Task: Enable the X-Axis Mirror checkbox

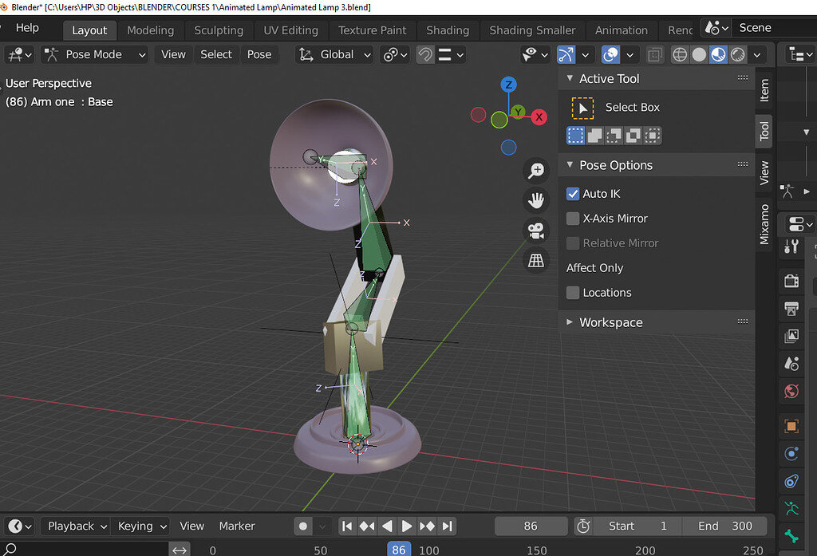Action: point(572,218)
